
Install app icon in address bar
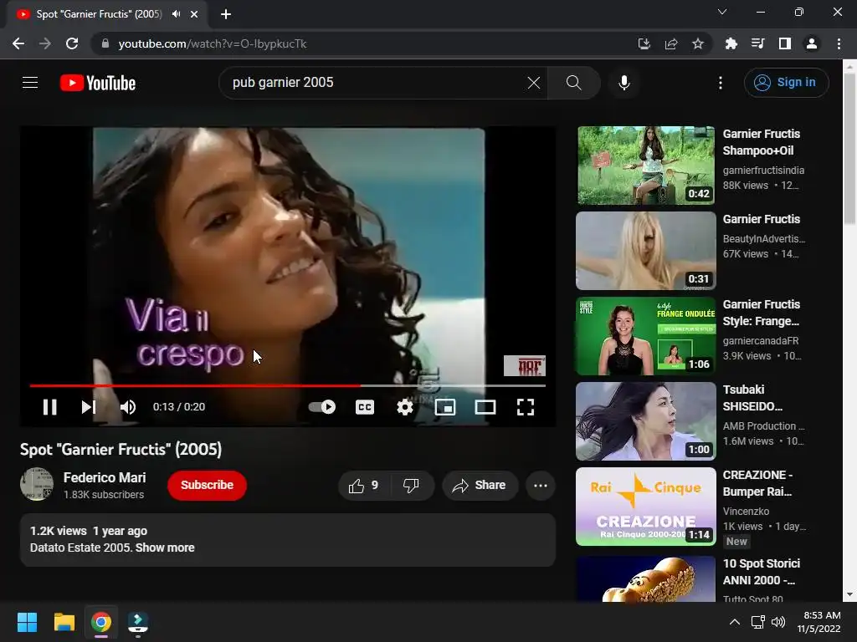tap(644, 43)
